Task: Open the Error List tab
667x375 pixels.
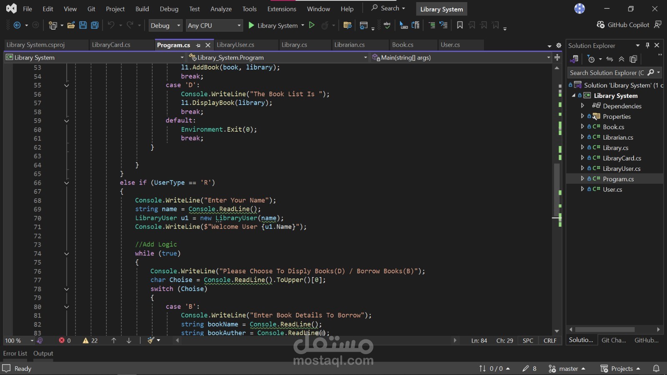Action: coord(15,353)
